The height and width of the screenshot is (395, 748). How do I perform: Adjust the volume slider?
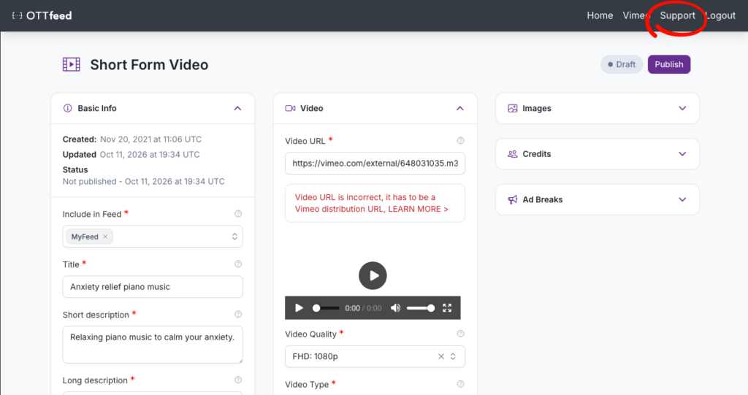click(421, 308)
